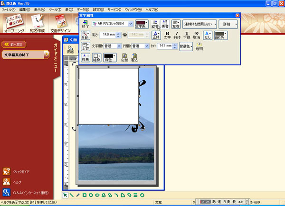Select 縦書 vertical writing icon

pyautogui.click(x=155, y=25)
